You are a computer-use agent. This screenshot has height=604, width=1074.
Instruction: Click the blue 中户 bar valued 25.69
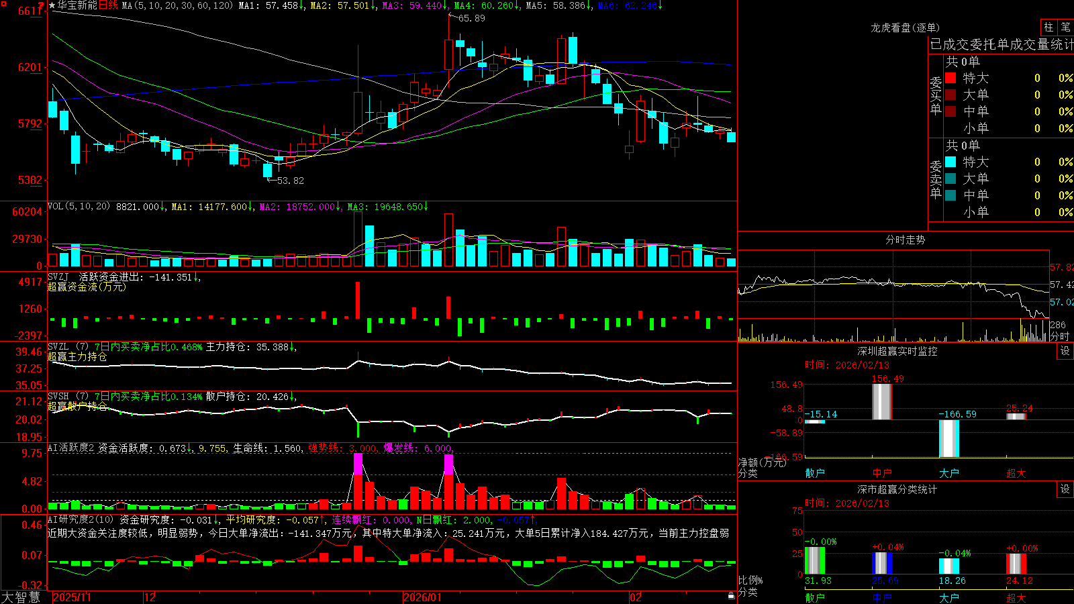[x=881, y=564]
